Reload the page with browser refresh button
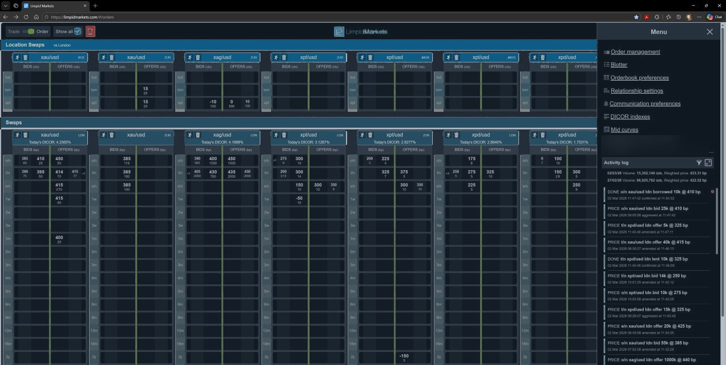Image resolution: width=726 pixels, height=365 pixels. [26, 17]
